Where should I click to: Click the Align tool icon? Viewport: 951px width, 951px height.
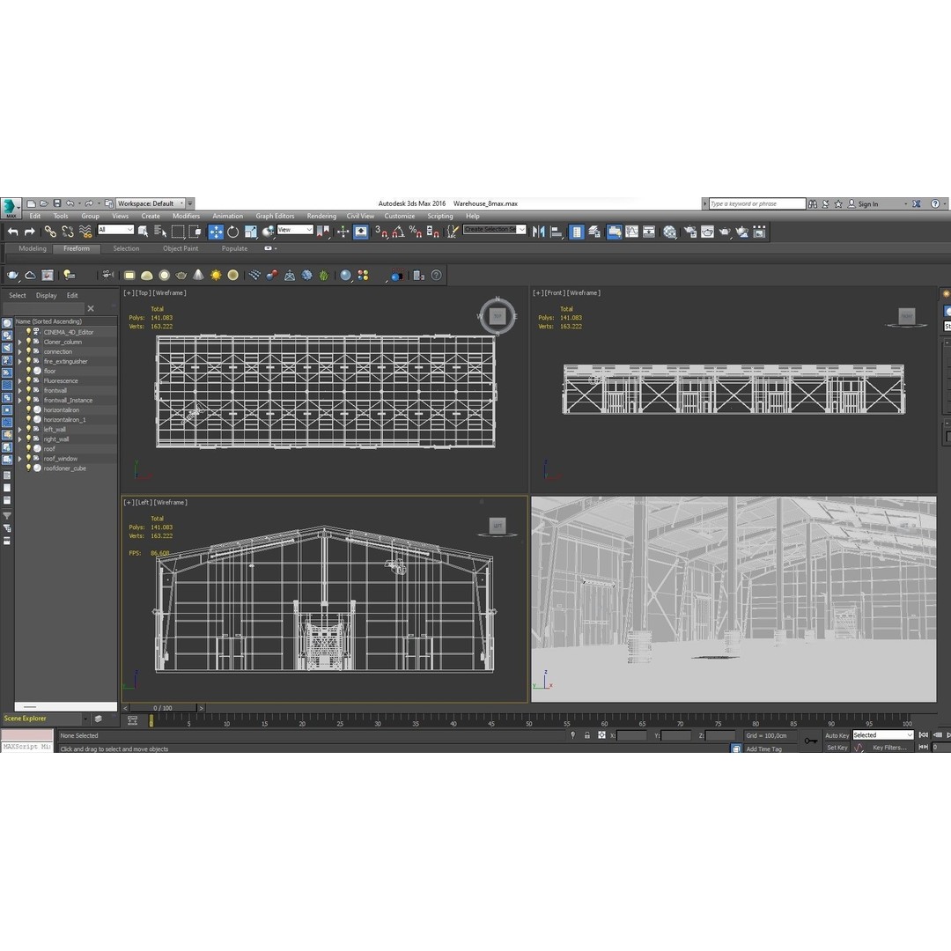556,232
